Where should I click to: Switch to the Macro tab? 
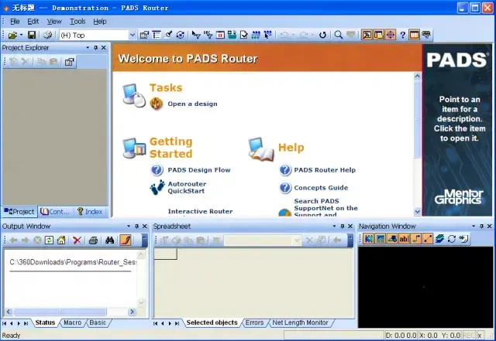pyautogui.click(x=72, y=322)
